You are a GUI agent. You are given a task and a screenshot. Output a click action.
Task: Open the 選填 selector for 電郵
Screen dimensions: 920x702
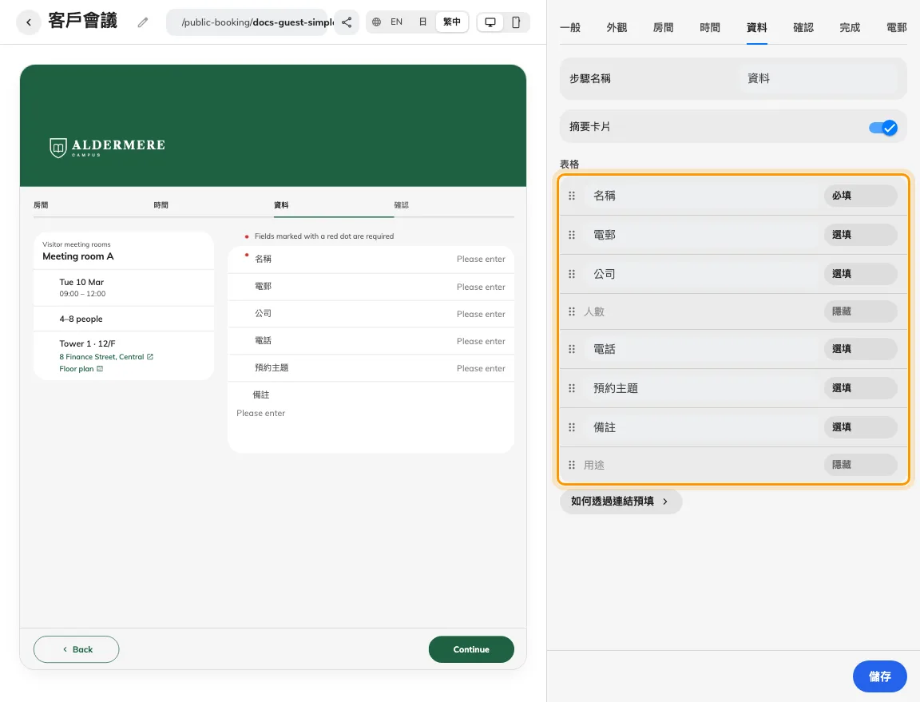860,235
